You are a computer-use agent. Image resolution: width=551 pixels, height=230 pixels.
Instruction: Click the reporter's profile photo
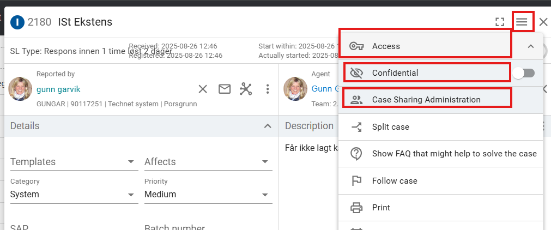pyautogui.click(x=21, y=89)
